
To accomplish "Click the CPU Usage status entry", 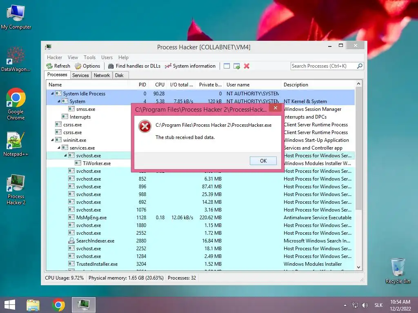I will pyautogui.click(x=64, y=278).
